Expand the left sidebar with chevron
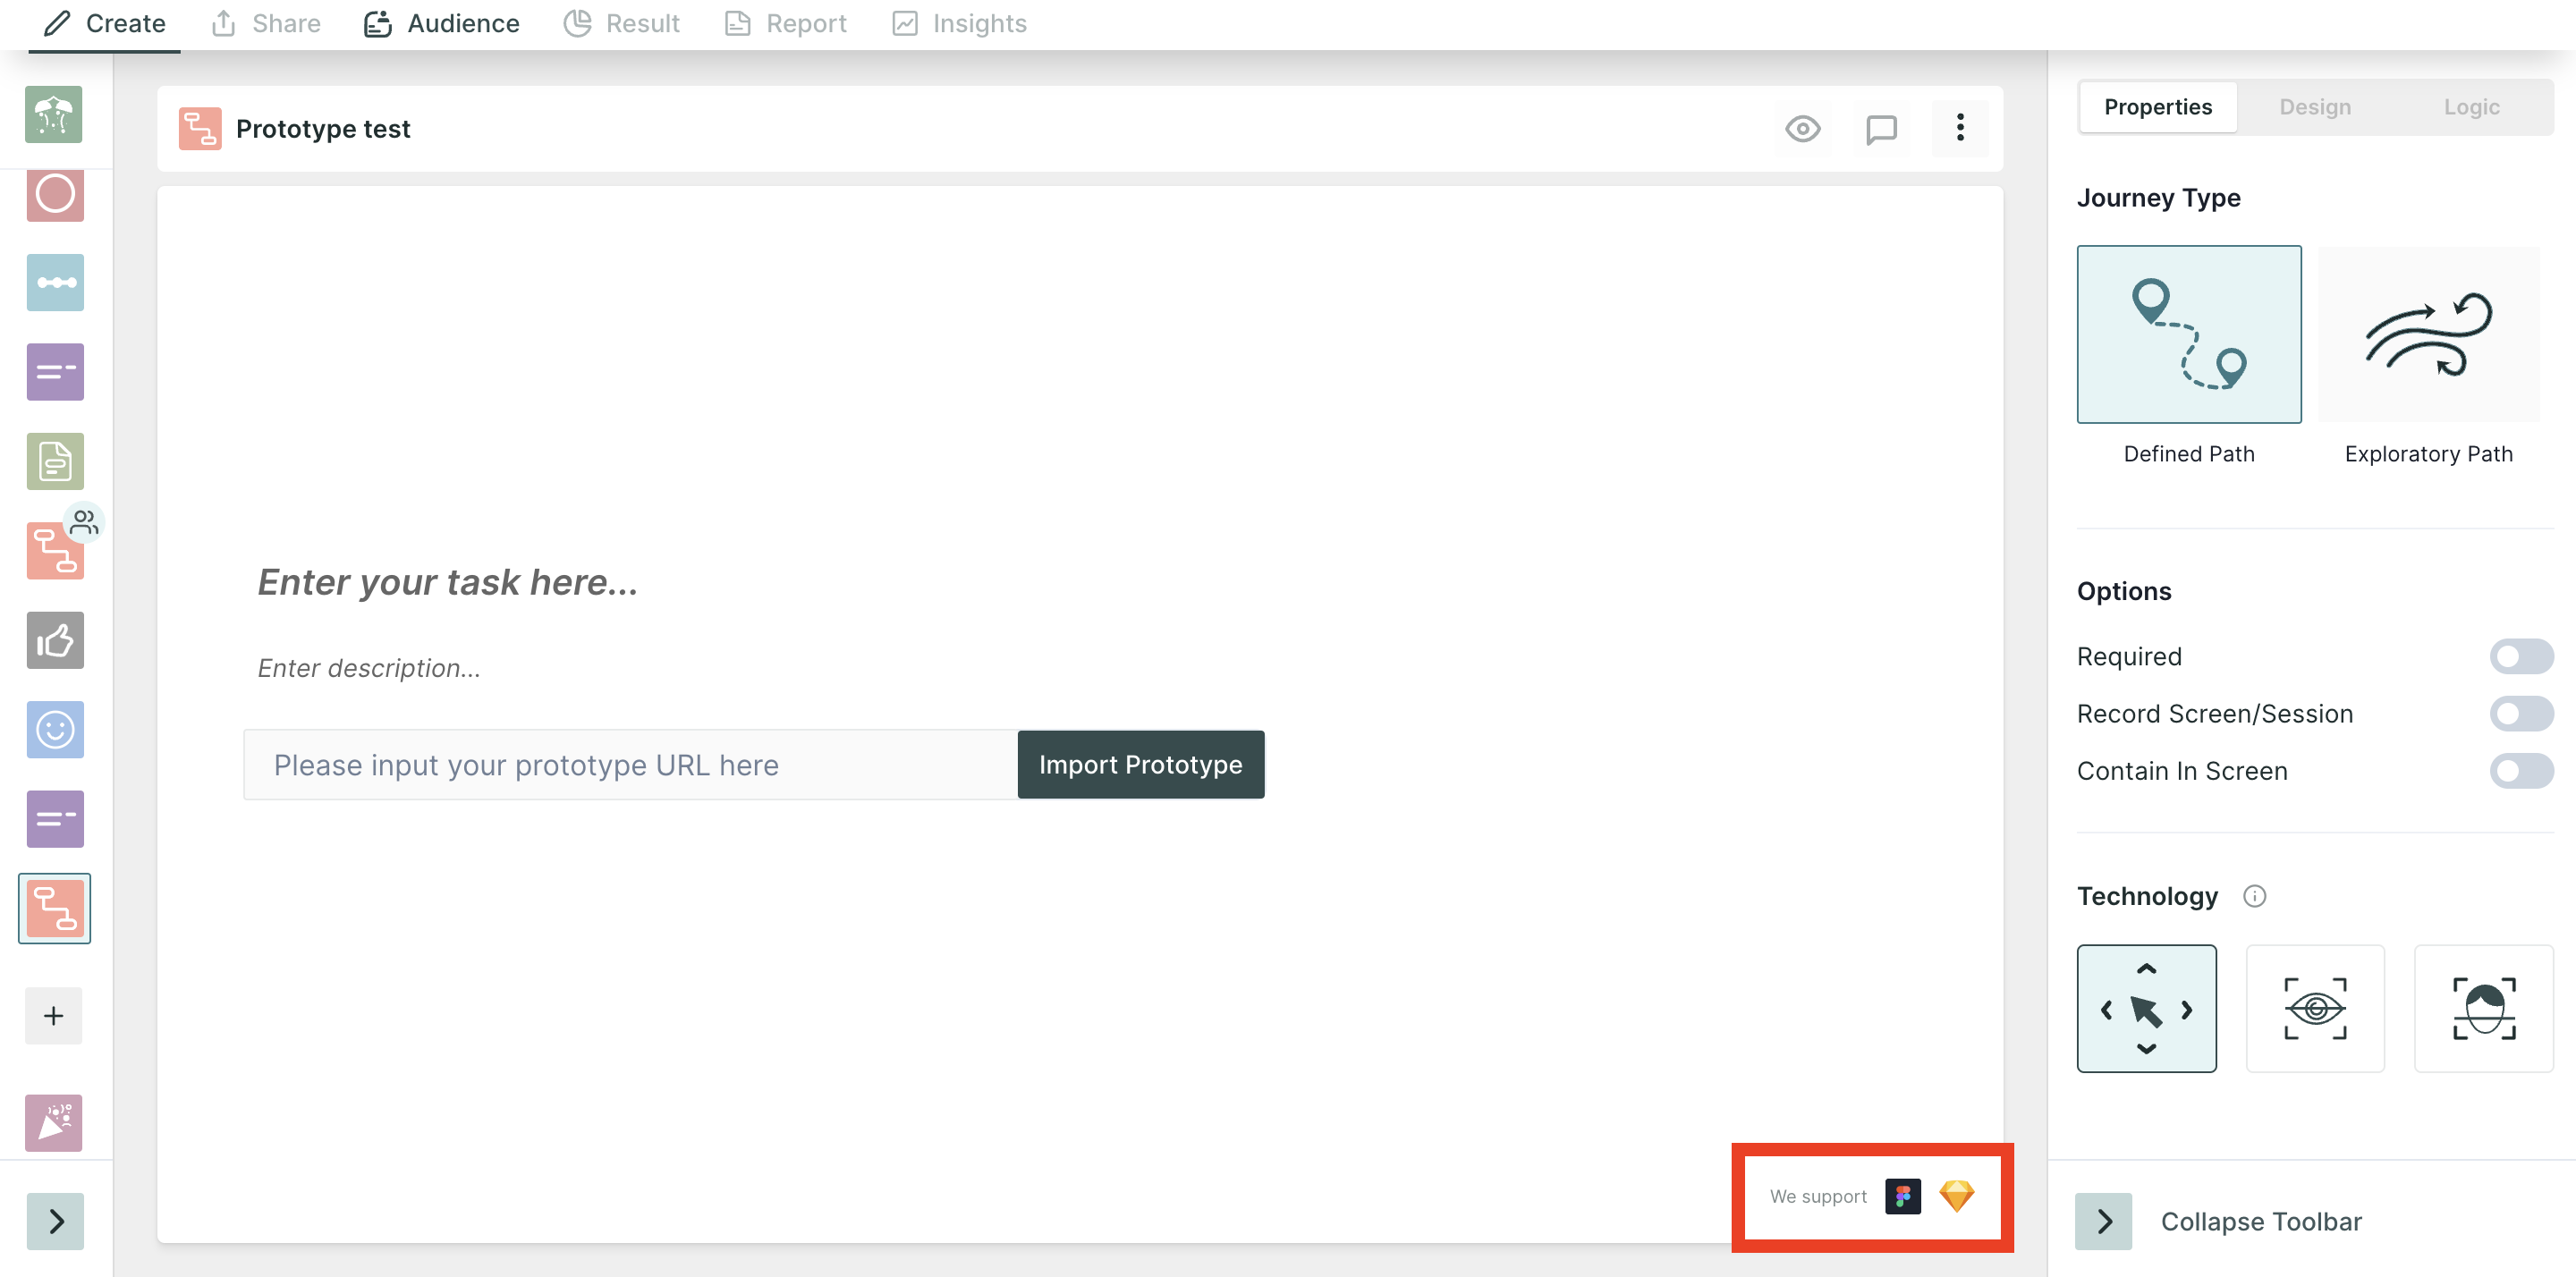 point(55,1221)
